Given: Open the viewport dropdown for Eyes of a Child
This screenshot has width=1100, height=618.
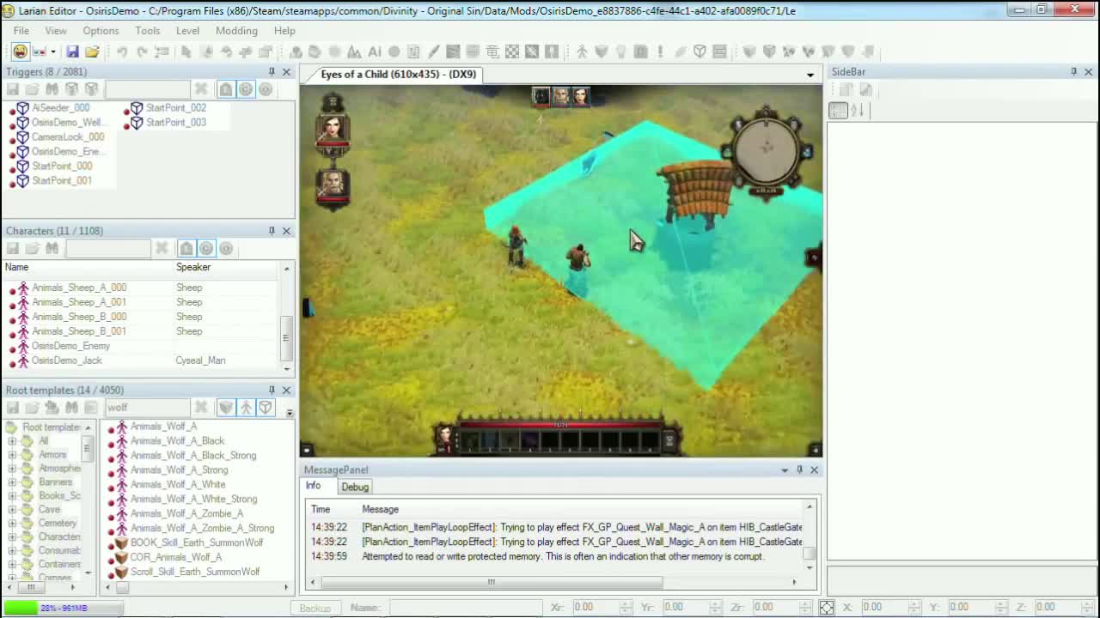Looking at the screenshot, I should 809,75.
